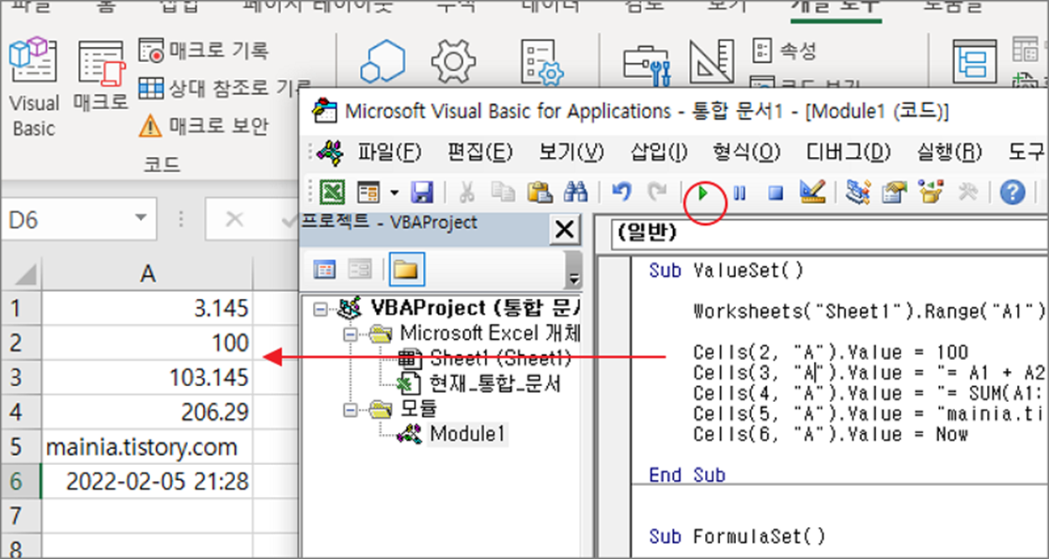Open the Add-ins hexagon icon in ribbon
This screenshot has height=559, width=1049.
(x=382, y=63)
